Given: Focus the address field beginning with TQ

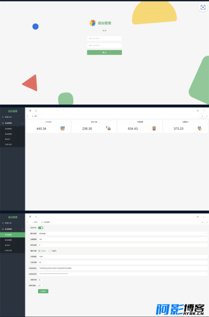Looking at the screenshot, I should [123, 268].
